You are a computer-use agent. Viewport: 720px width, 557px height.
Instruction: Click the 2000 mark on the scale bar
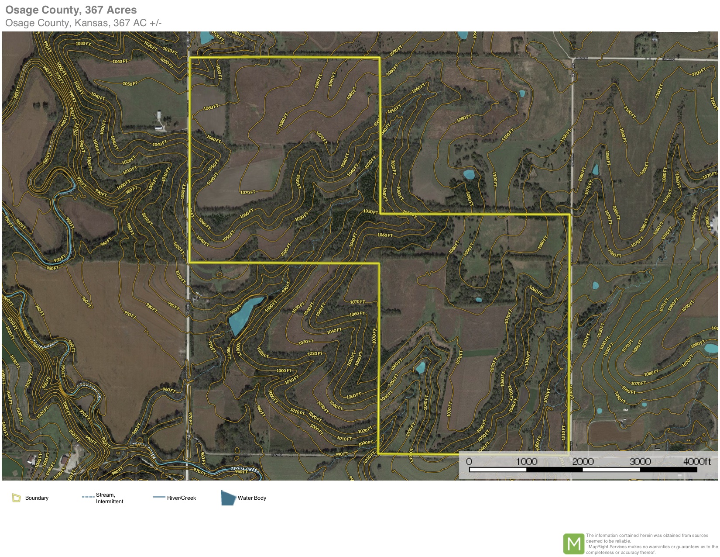click(583, 461)
